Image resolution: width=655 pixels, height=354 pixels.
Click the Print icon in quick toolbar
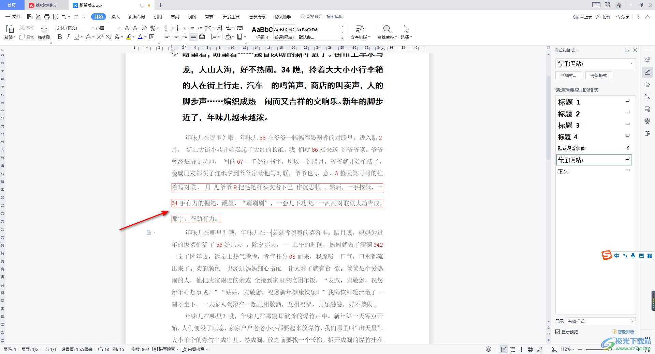(47, 17)
